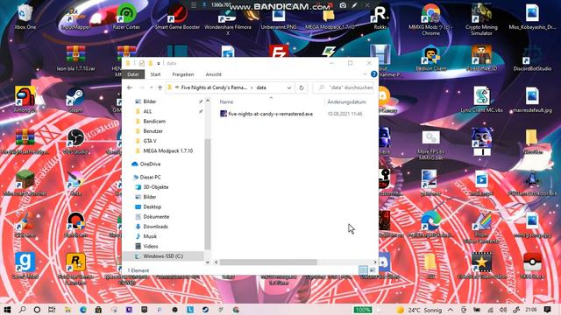This screenshot has height=315, width=561.
Task: Open the Razer Cortex desktop shortcut
Action: (x=126, y=16)
